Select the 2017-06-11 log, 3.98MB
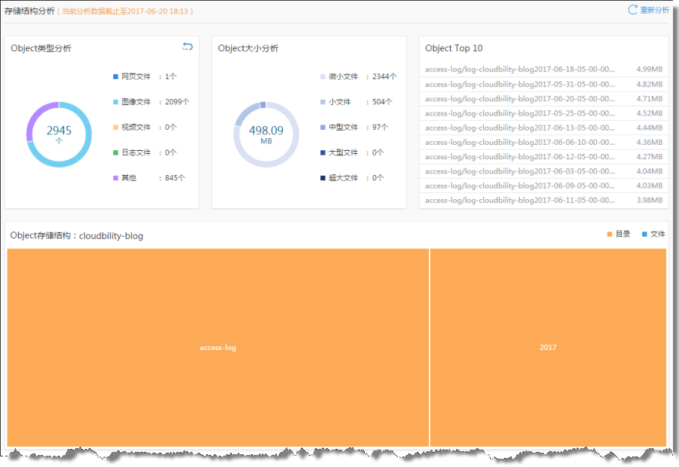Viewport: 679px width, 467px height. click(x=520, y=200)
